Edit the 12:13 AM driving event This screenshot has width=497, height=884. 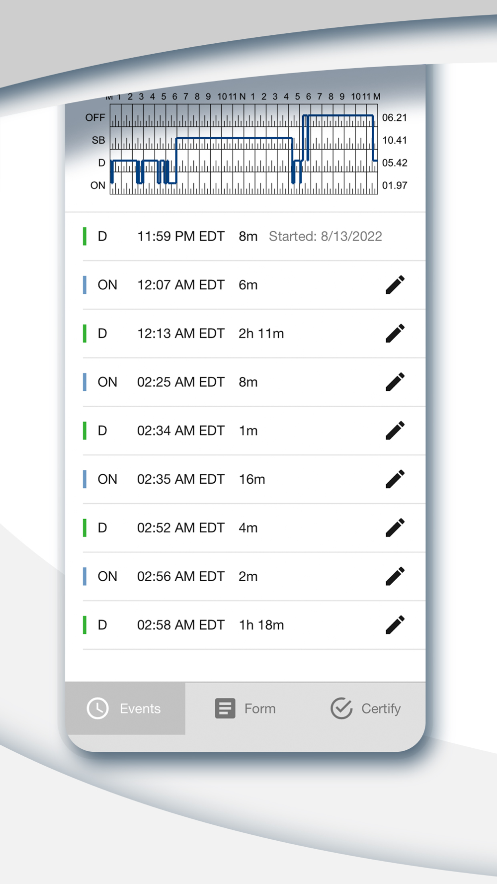click(x=395, y=334)
